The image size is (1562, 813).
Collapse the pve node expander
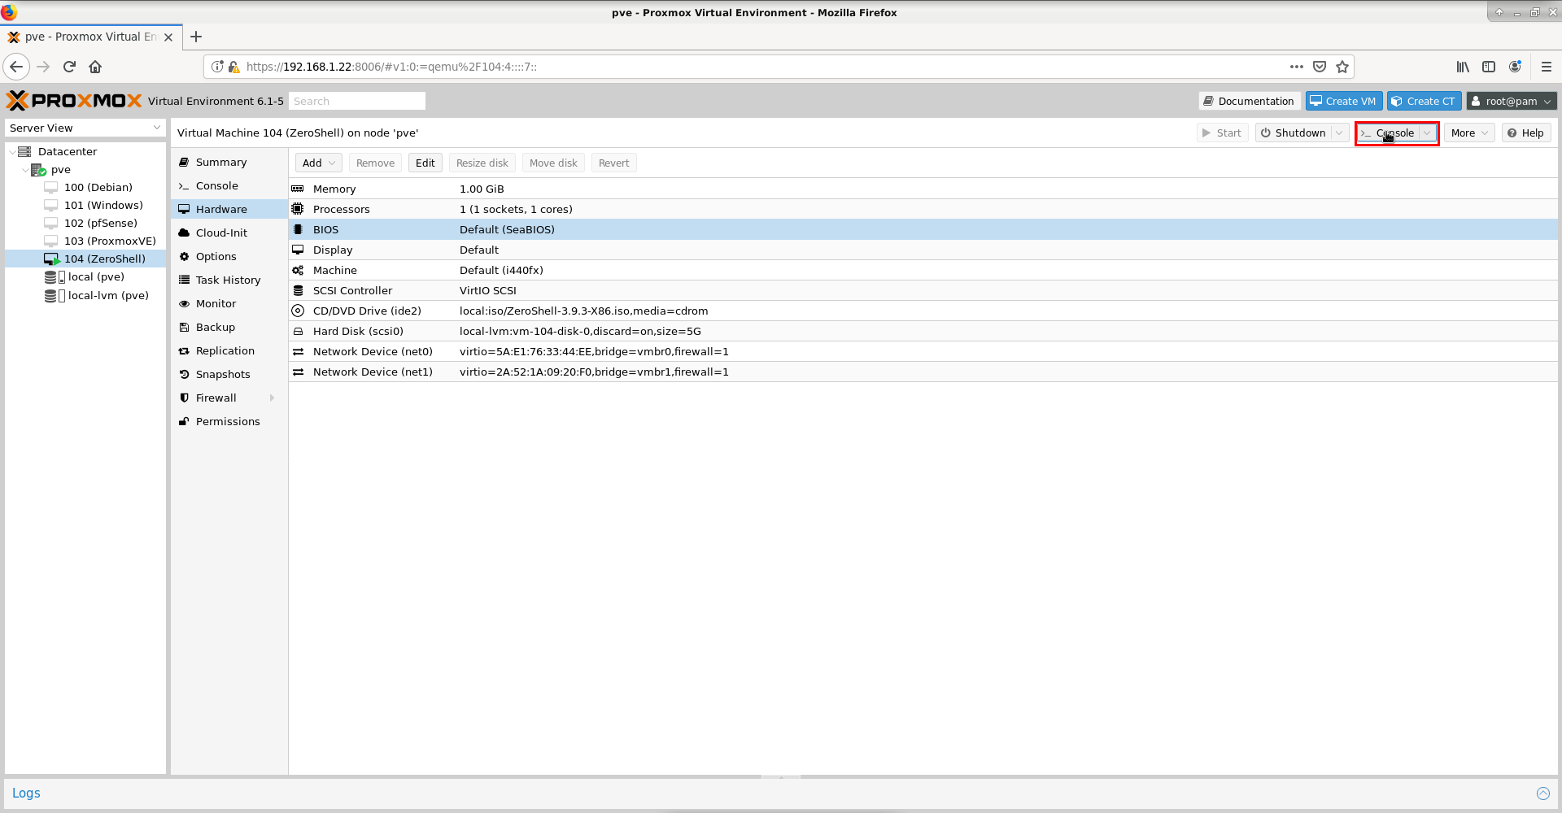[x=25, y=170]
